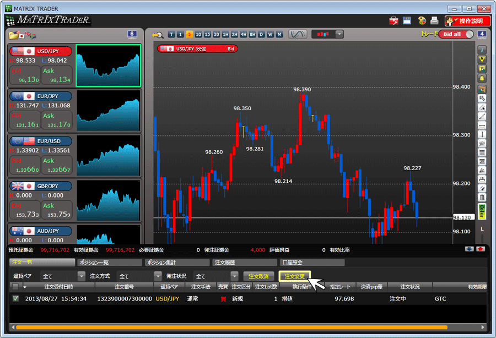
Task: Select the 5 minute timeframe button
Action: (x=189, y=35)
